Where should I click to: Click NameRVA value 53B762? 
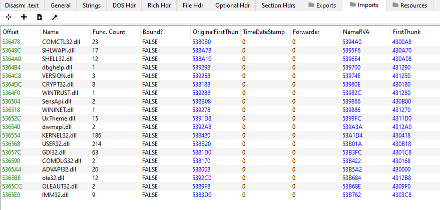pos(351,195)
